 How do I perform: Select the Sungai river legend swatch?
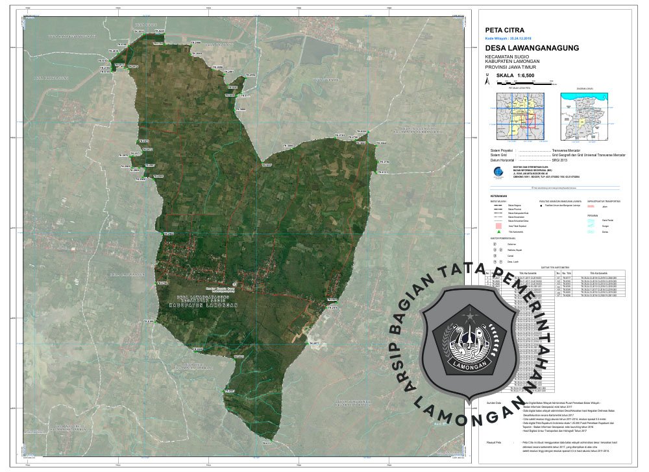(x=591, y=225)
